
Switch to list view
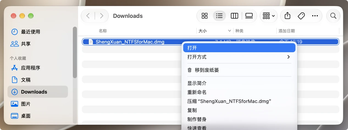click(x=219, y=16)
